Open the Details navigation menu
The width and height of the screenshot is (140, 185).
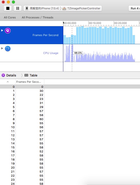[x=11, y=75]
